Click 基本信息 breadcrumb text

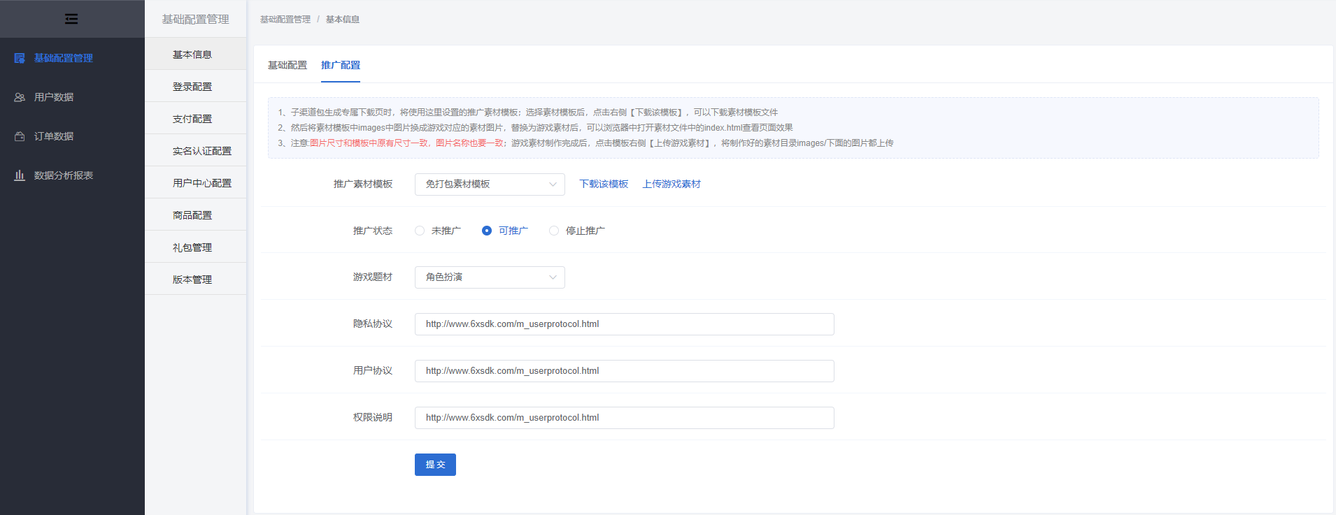pyautogui.click(x=343, y=20)
